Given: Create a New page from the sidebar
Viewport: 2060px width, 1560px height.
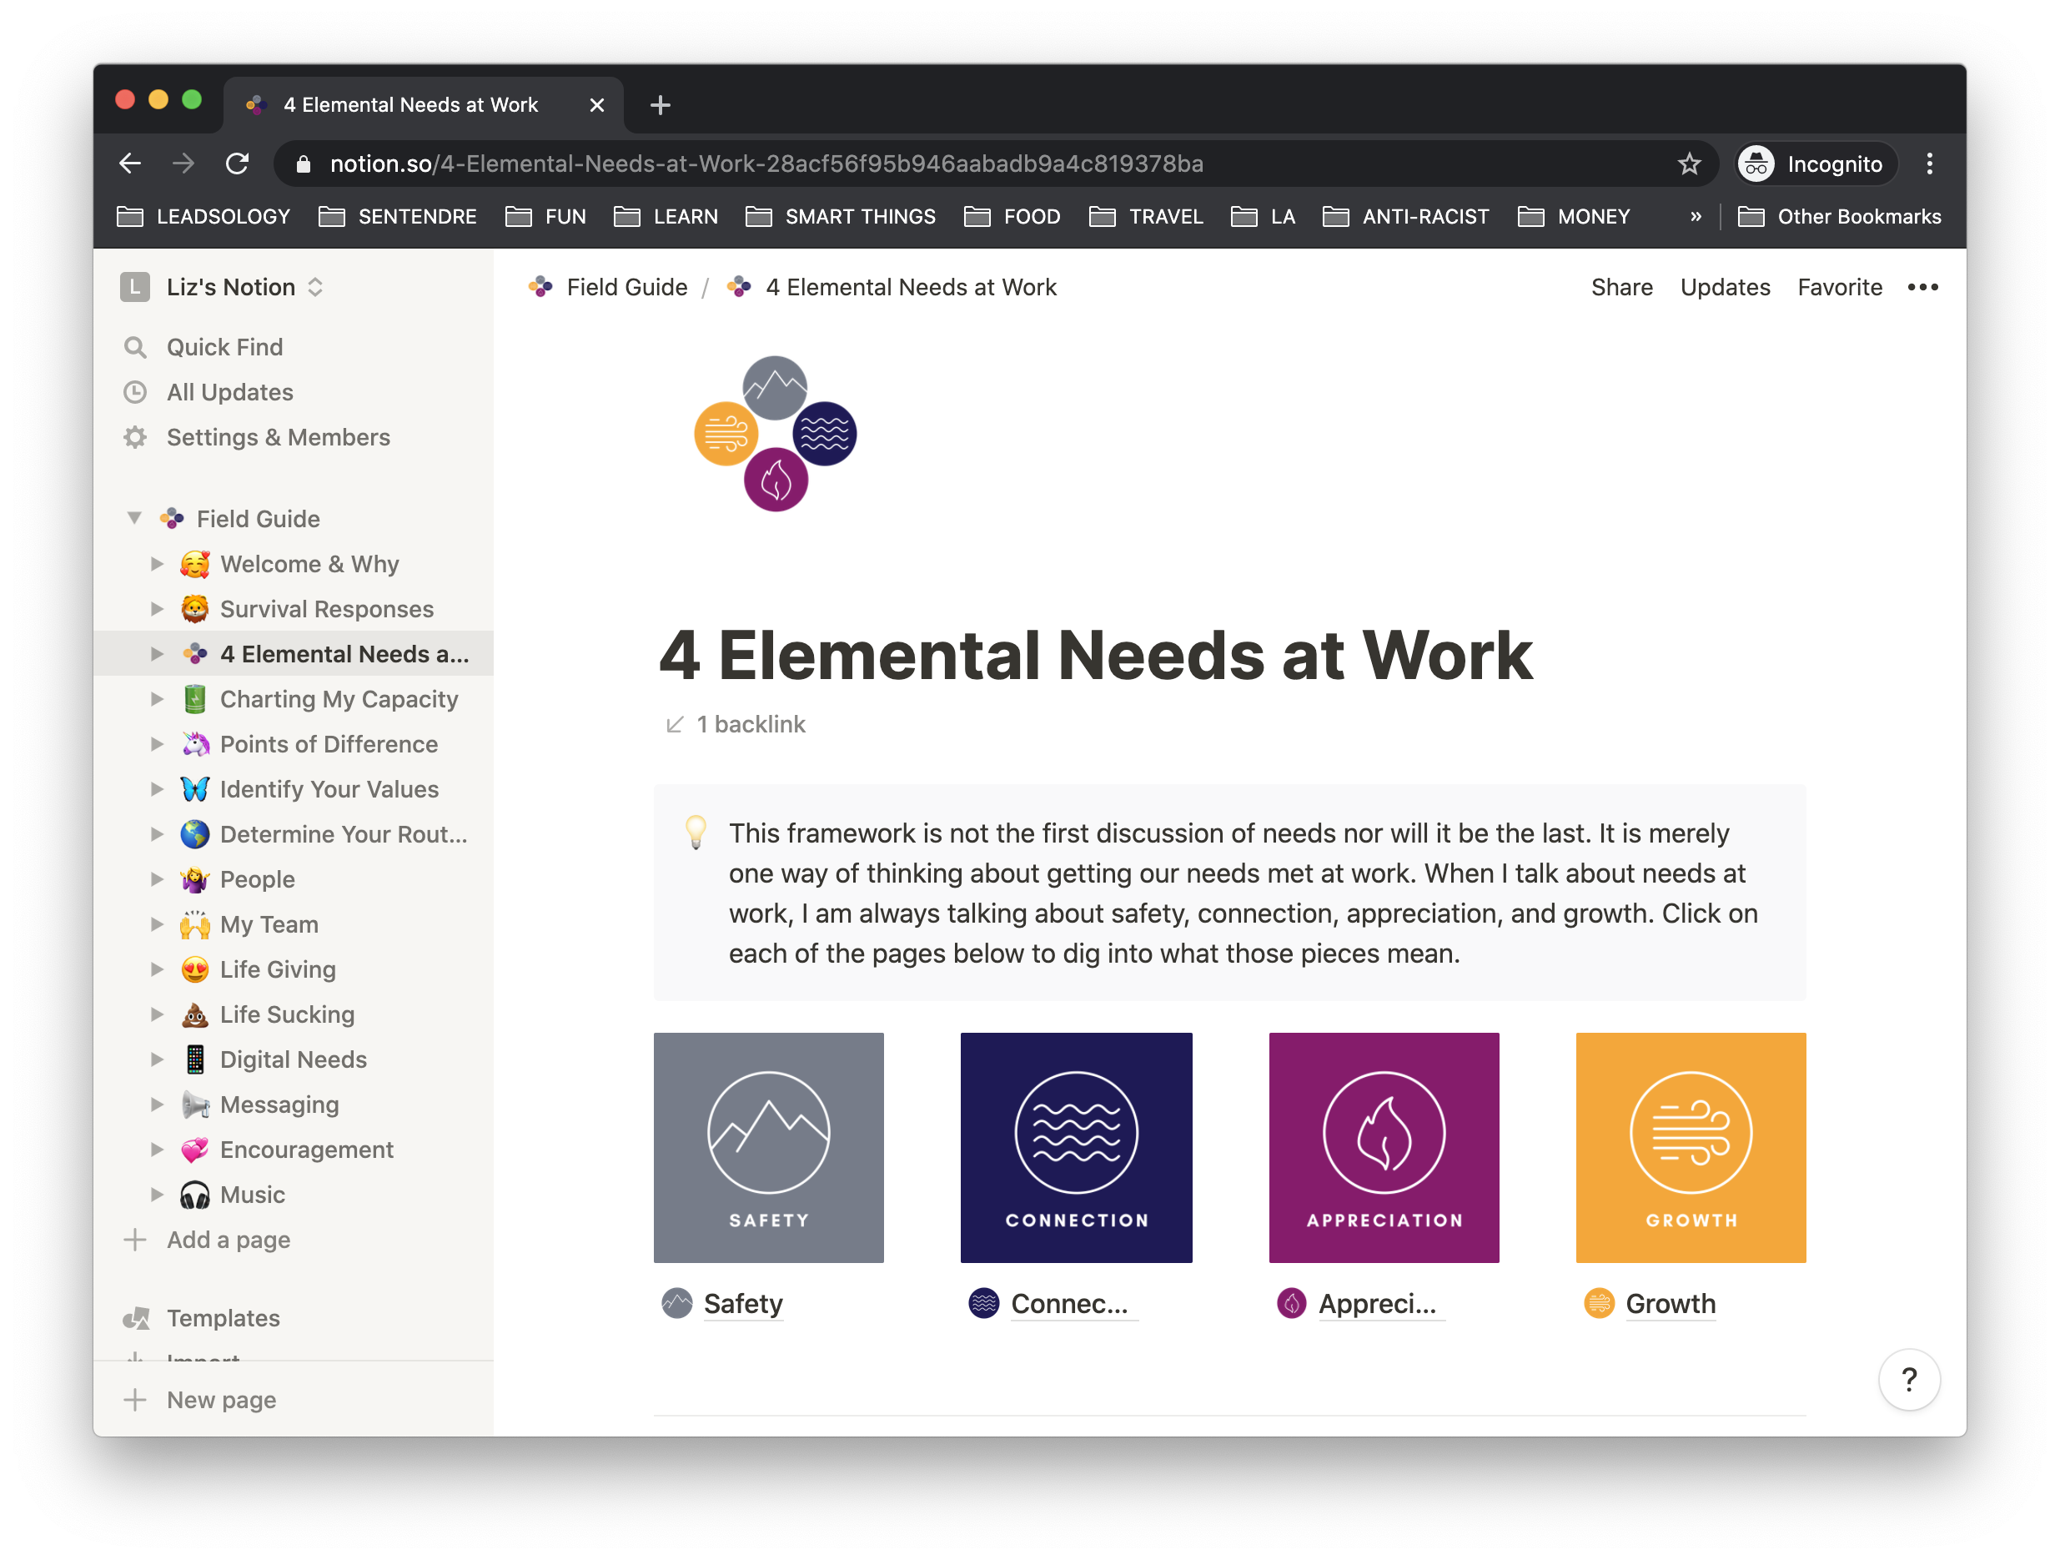Looking at the screenshot, I should 220,1400.
